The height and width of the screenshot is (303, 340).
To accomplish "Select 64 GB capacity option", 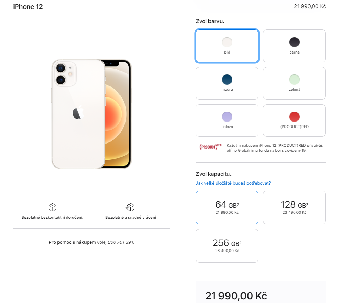I will (x=227, y=207).
